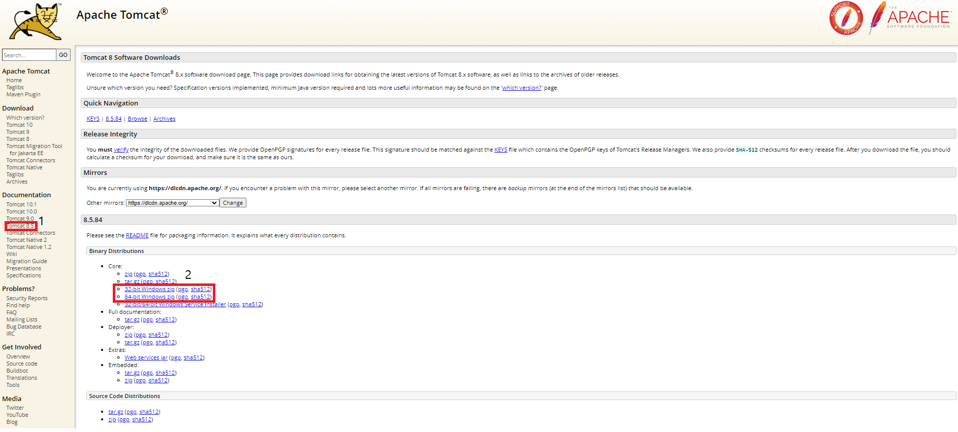
Task: Open Archives in Download sidebar
Action: click(17, 182)
